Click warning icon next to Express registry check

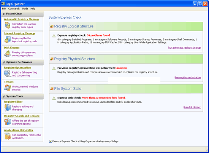pyautogui.click(x=54, y=36)
